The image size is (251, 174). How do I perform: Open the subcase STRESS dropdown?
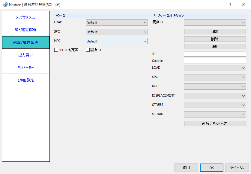click(x=215, y=105)
